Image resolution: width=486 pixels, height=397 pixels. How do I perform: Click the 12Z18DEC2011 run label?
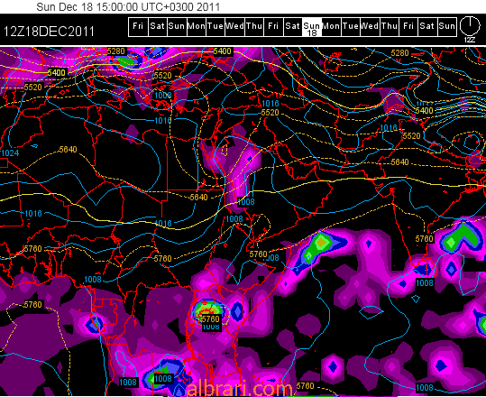pyautogui.click(x=49, y=32)
